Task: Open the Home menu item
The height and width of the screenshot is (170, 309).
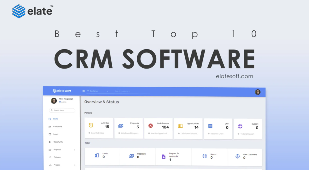Action: [56, 119]
